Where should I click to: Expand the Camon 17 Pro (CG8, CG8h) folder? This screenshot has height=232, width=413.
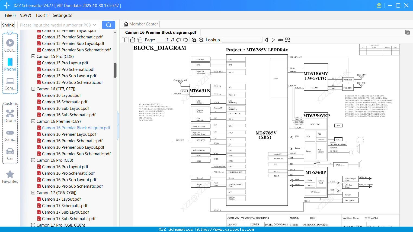33,225
